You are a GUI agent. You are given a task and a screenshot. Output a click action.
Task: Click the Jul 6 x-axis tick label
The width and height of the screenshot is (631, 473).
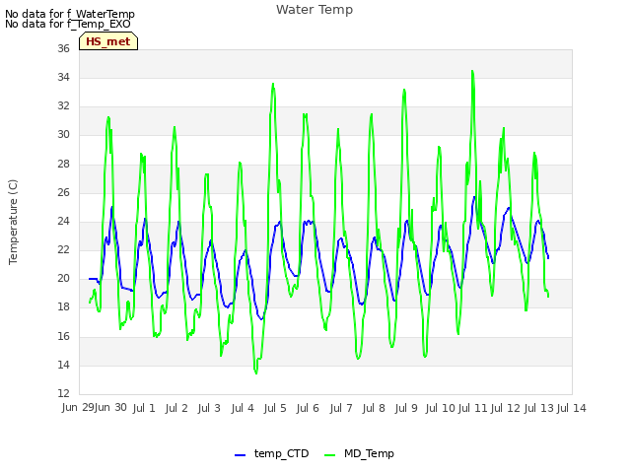308,408
